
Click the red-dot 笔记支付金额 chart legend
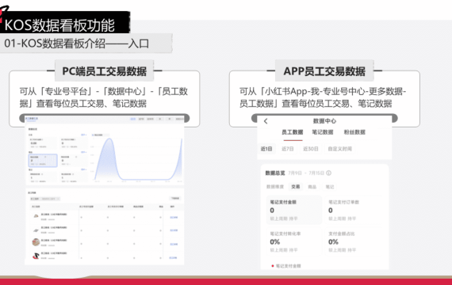click(286, 266)
